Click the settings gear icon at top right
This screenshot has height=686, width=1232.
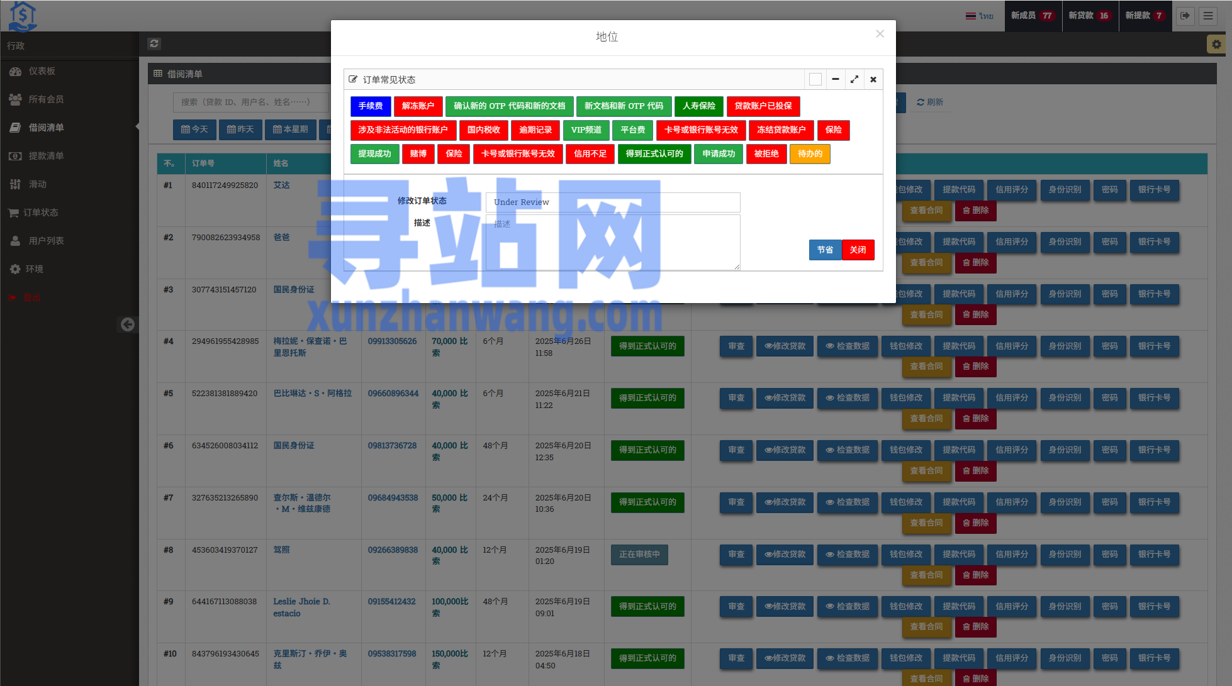click(1216, 44)
